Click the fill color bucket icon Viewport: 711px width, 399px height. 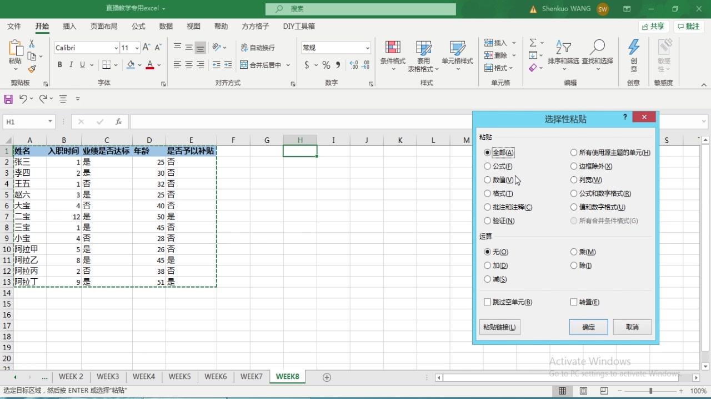point(131,65)
